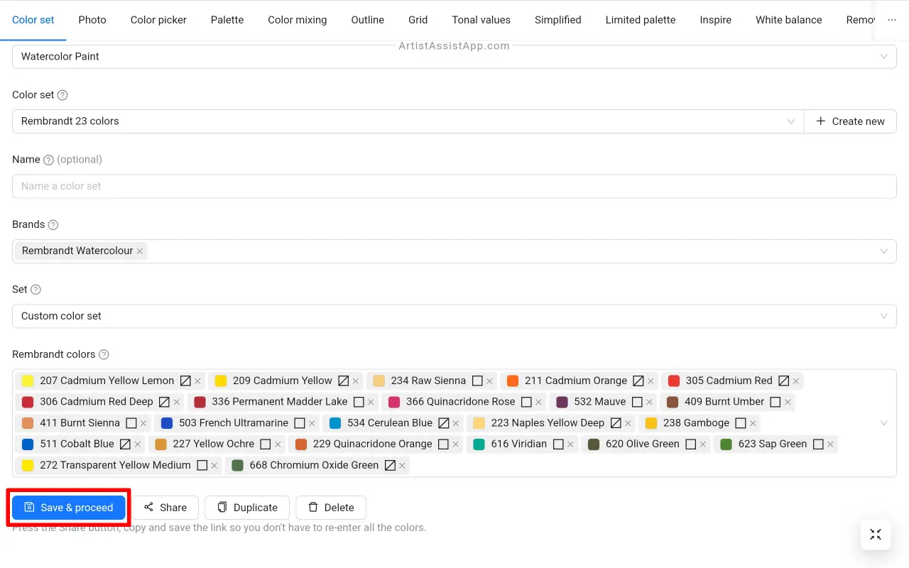
Task: Switch to the Photo tab
Action: pyautogui.click(x=92, y=20)
